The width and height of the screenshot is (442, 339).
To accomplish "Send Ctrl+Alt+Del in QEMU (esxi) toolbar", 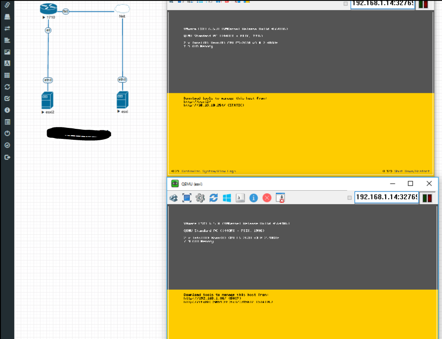I will coord(173,198).
